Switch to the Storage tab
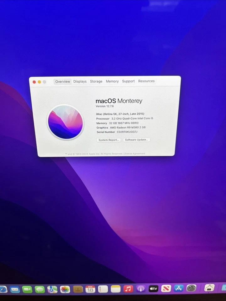The image size is (226, 301). click(96, 81)
